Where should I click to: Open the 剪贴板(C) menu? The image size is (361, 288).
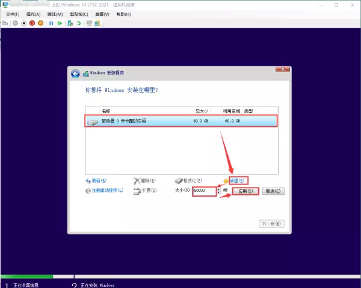(79, 14)
